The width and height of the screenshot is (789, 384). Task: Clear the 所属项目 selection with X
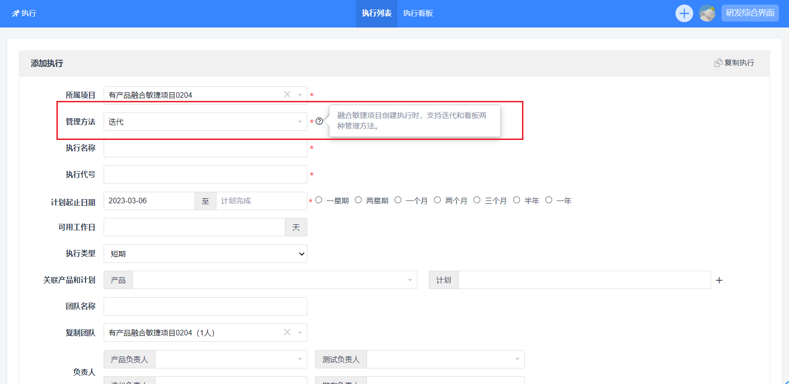pos(287,95)
